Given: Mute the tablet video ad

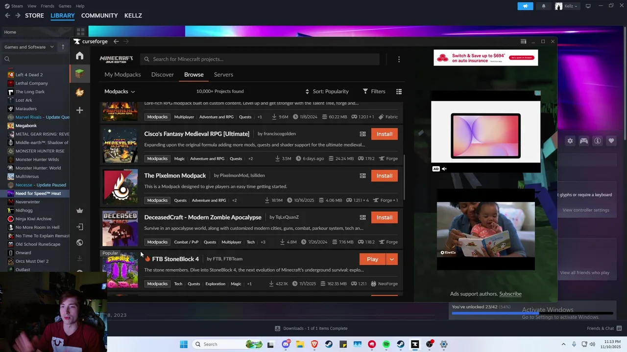Looking at the screenshot, I should [x=444, y=169].
